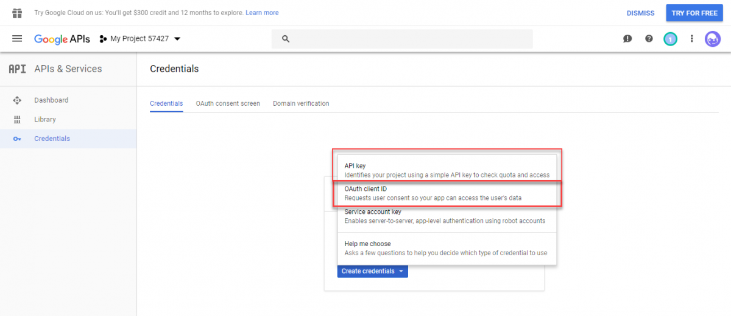
Task: Open Credentials in the sidebar
Action: click(68, 139)
